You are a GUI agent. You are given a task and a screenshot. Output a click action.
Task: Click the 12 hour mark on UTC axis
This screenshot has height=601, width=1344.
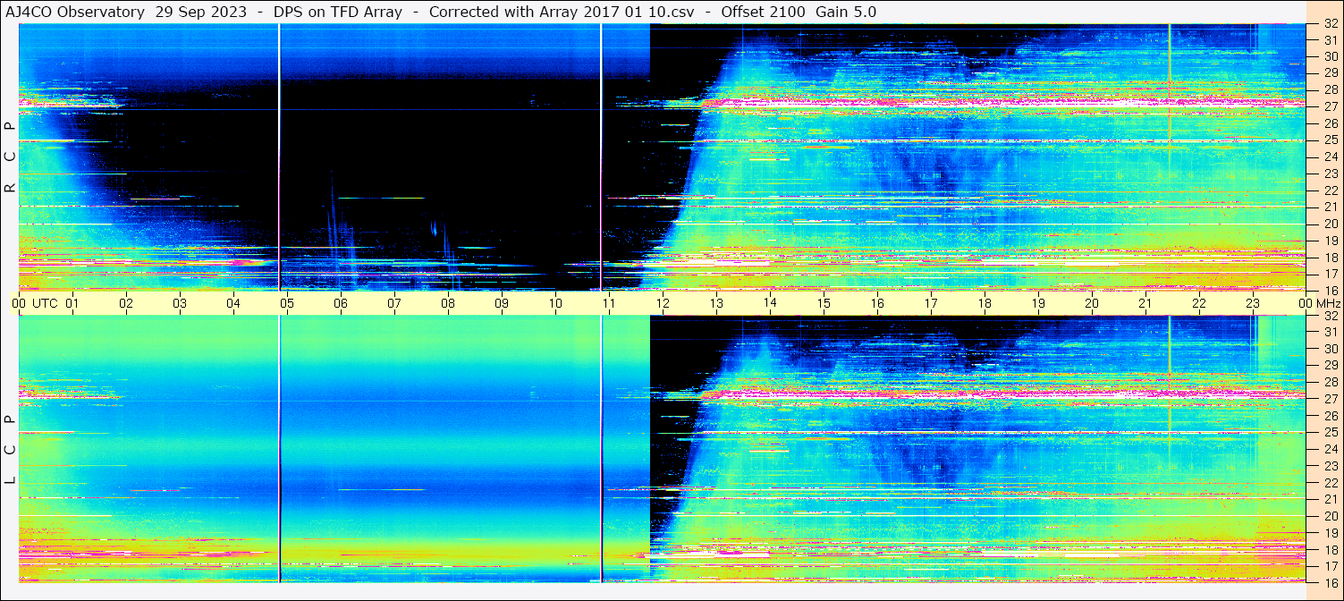click(x=663, y=303)
